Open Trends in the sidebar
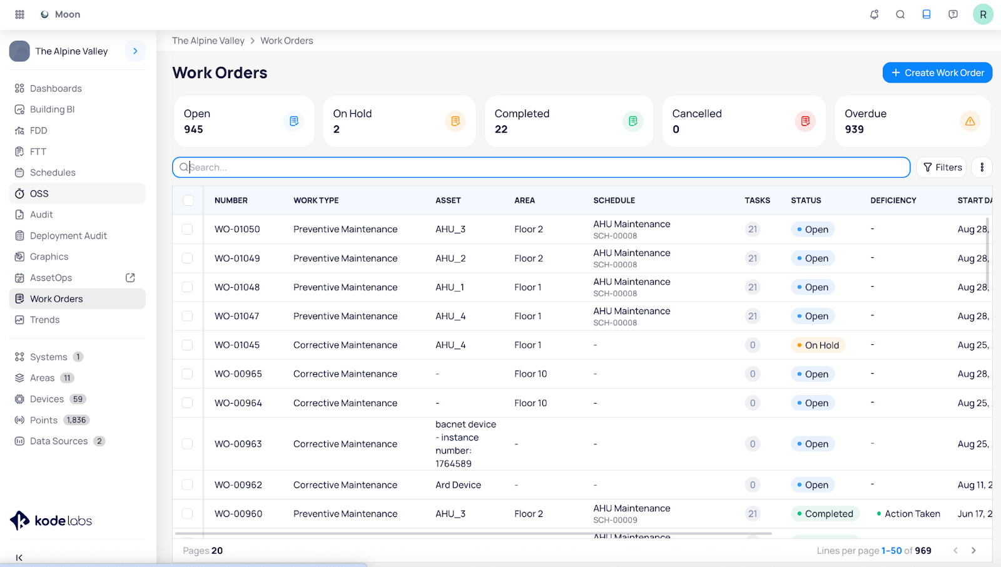1001x567 pixels. coord(78,320)
